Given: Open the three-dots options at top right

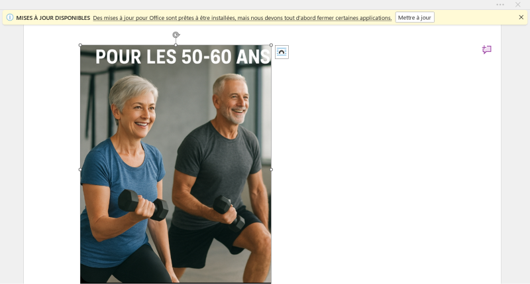Looking at the screenshot, I should tap(500, 5).
